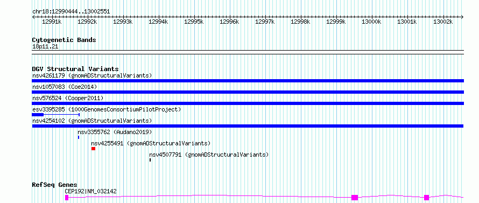The image size is (479, 203).
Task: Select the CEP192 exon near 12999.5k
Action: click(354, 198)
